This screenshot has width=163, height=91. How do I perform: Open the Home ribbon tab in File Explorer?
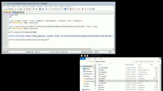(89, 59)
